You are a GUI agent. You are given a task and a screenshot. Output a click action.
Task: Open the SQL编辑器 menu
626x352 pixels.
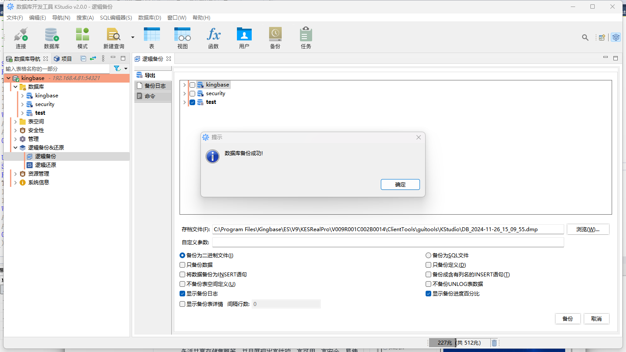[116, 18]
